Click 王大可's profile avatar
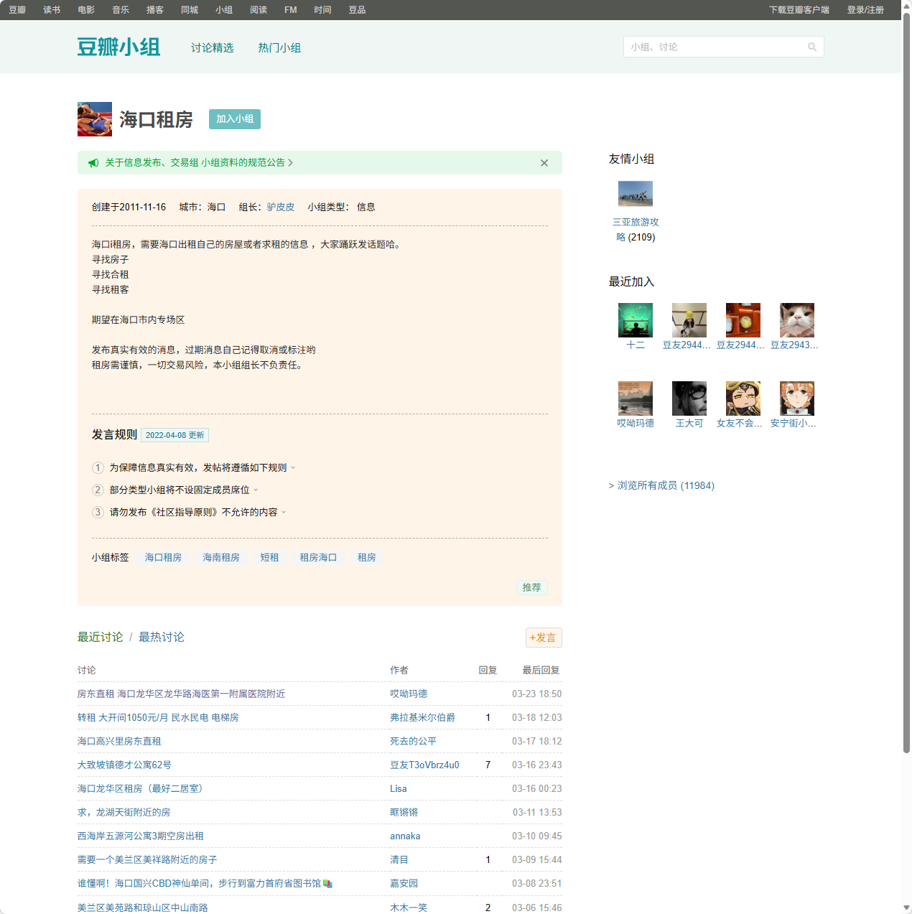The width and height of the screenshot is (912, 914). (689, 398)
